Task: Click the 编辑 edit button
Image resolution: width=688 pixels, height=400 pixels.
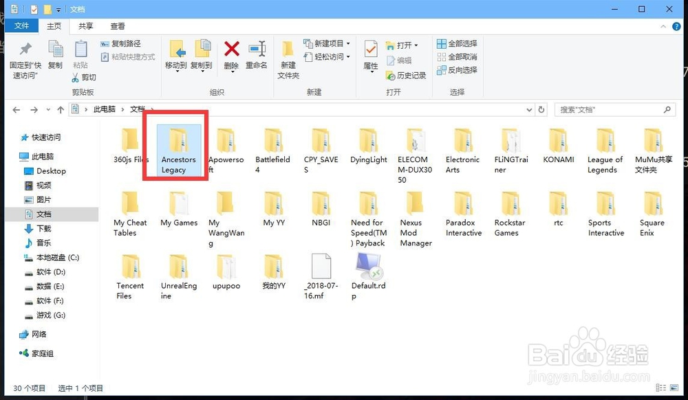Action: click(399, 60)
